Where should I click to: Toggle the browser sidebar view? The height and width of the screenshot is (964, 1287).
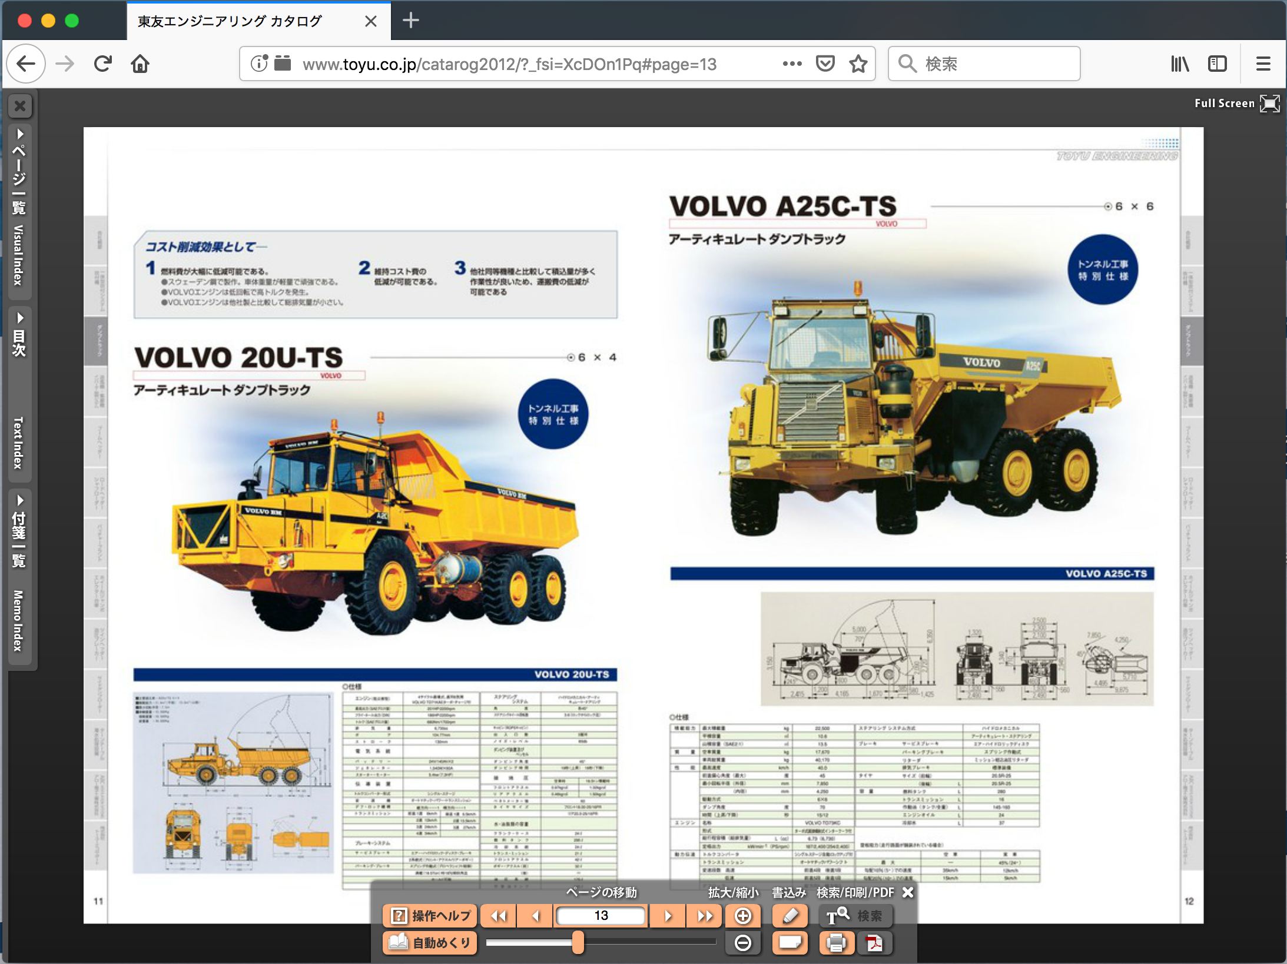pos(1217,64)
